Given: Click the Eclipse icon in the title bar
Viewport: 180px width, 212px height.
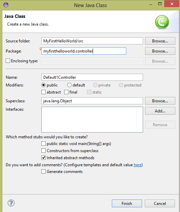Looking at the screenshot, I should click(6, 5).
